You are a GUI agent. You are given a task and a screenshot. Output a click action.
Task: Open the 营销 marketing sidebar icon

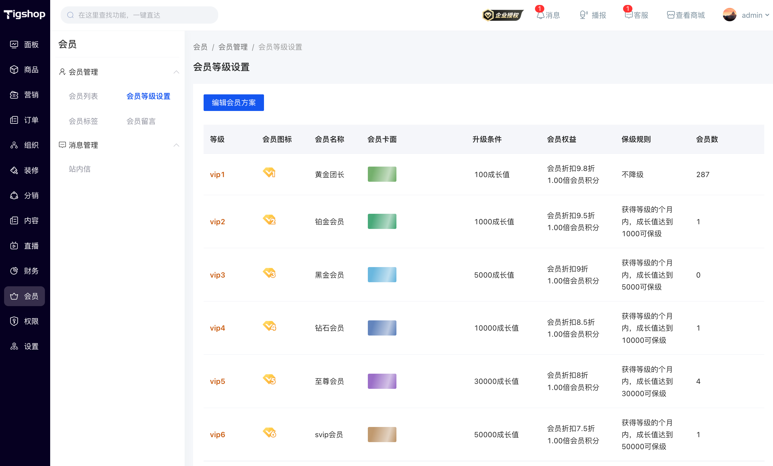coord(14,95)
